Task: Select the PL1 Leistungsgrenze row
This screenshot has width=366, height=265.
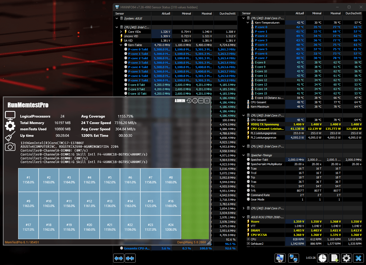Action: point(301,133)
